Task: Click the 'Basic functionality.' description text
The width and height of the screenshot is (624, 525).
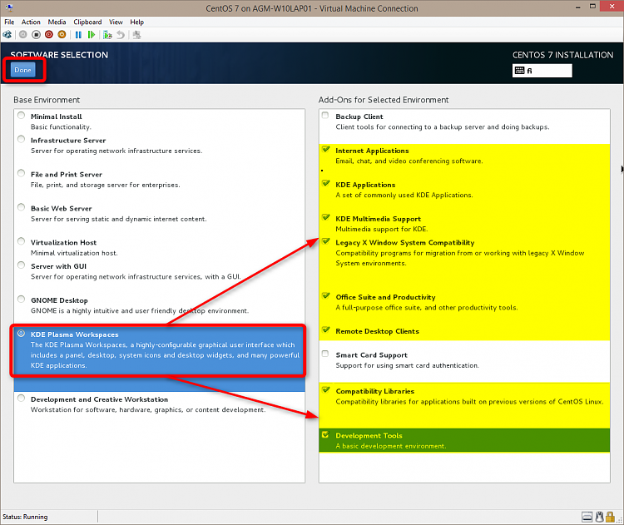Action: click(x=61, y=127)
